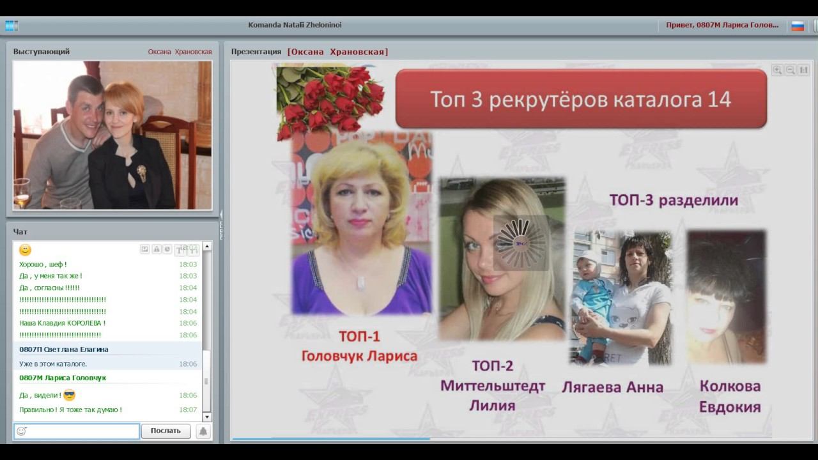This screenshot has width=818, height=460.
Task: Click chat message Уже в этом каталоге.
Action: point(53,364)
